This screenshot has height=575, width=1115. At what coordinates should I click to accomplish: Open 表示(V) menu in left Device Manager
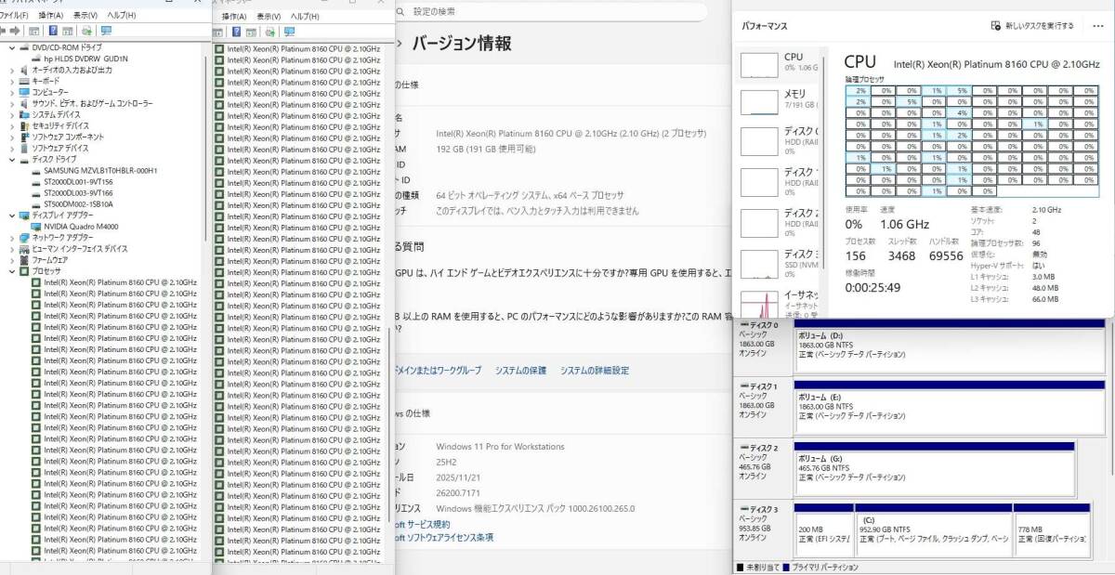[85, 16]
